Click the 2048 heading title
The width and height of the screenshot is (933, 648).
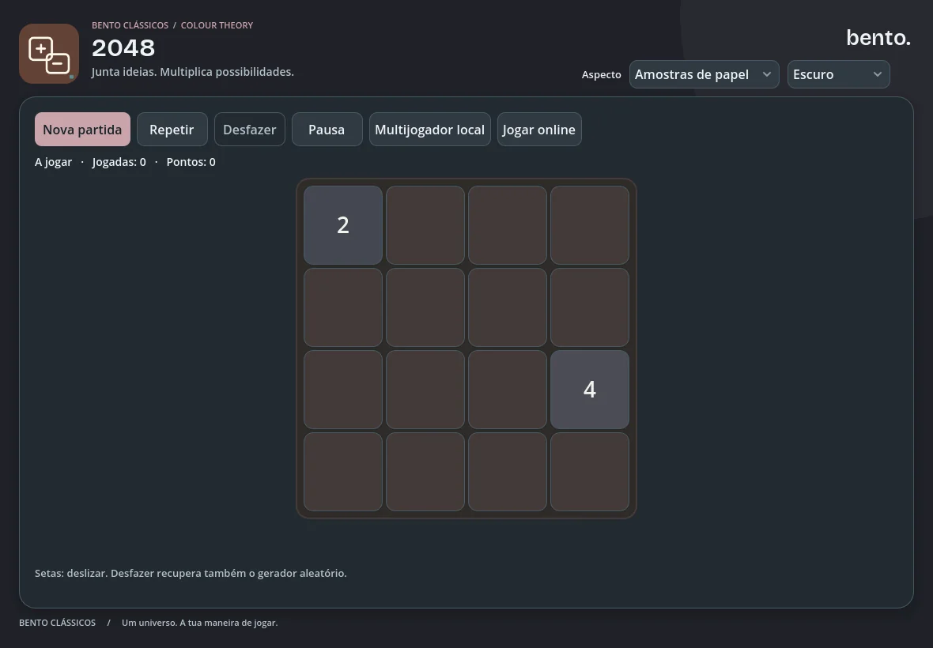tap(123, 48)
